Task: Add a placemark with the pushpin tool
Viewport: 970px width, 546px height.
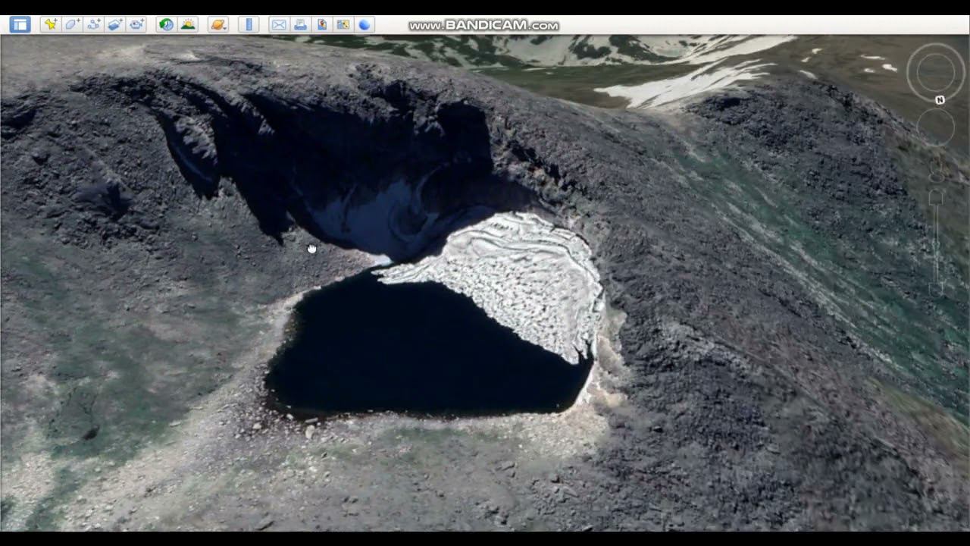Action: point(51,24)
